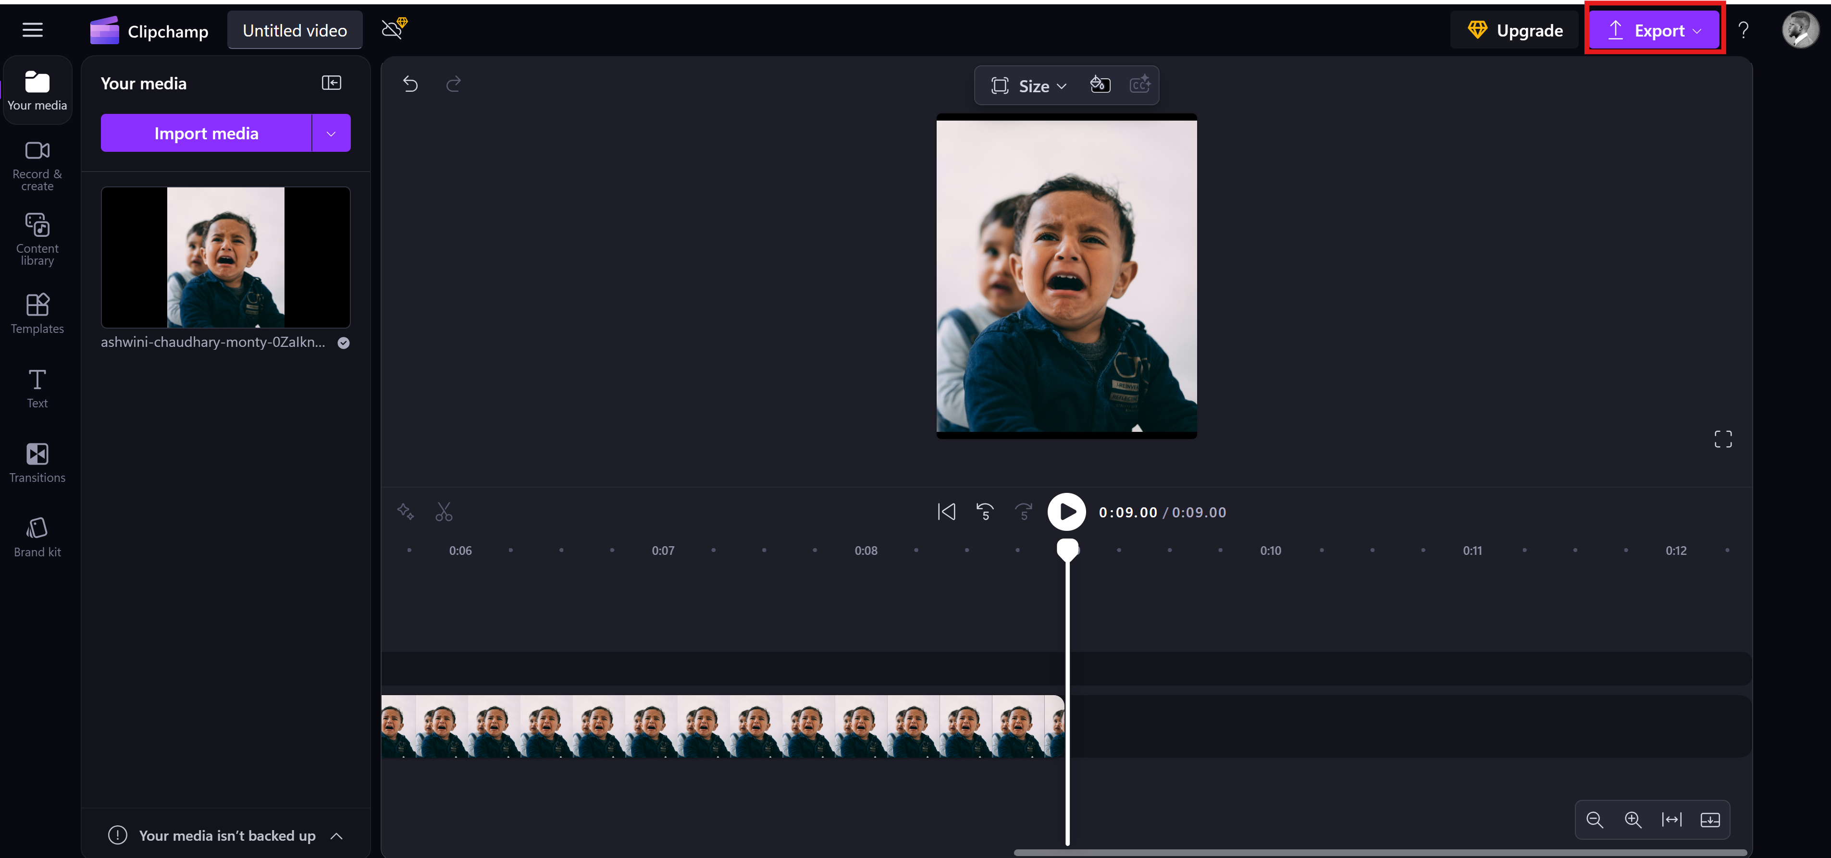The width and height of the screenshot is (1831, 858).
Task: Open the Transitions panel
Action: pos(36,462)
